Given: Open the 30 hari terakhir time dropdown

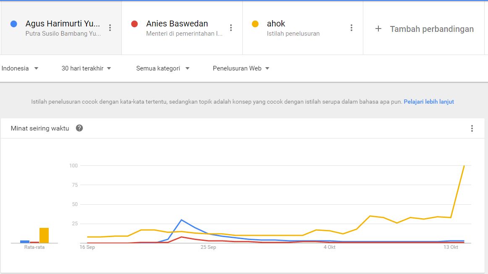Looking at the screenshot, I should point(86,68).
